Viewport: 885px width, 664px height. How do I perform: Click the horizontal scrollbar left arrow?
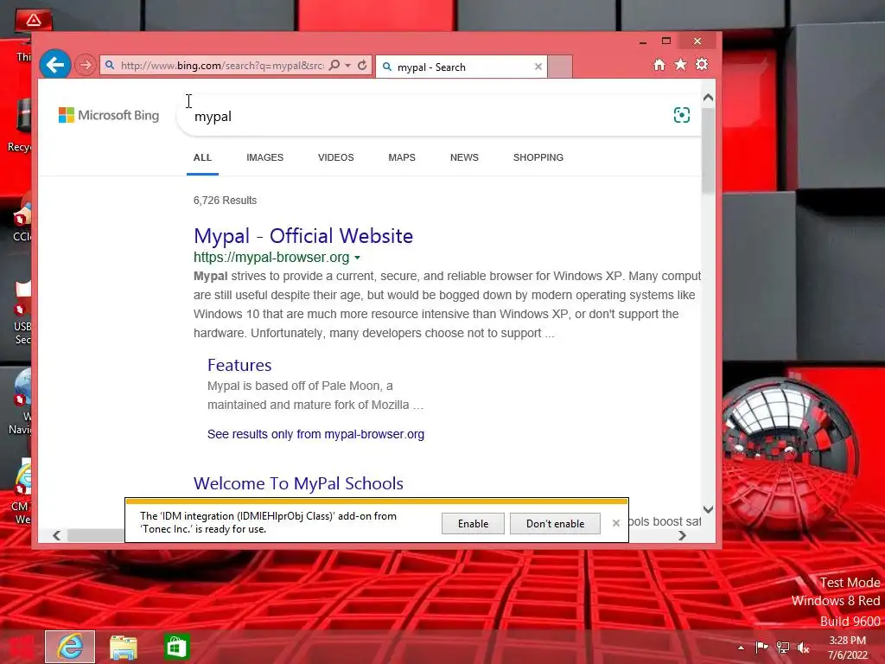pos(56,535)
